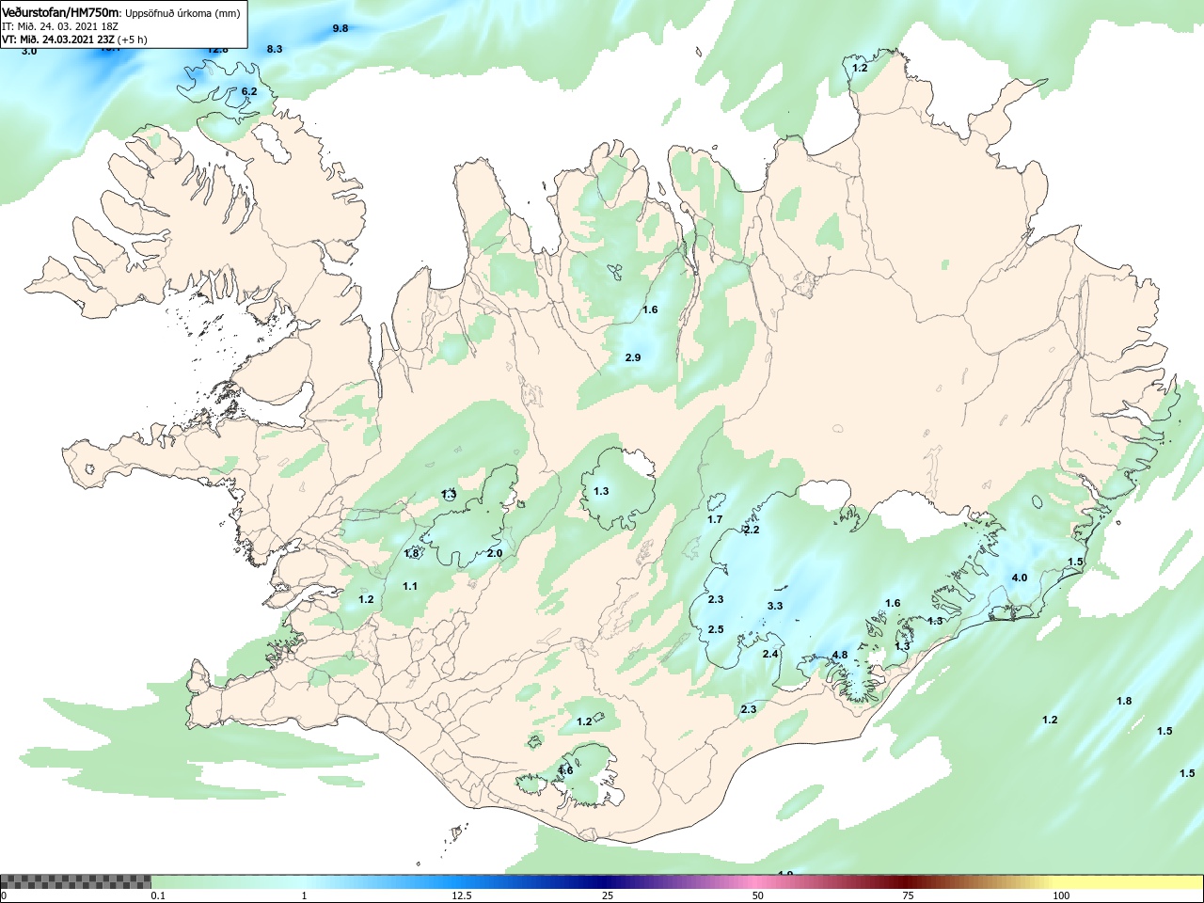Select the 1.3 value inside Hofsjökull outline
This screenshot has width=1204, height=903.
coord(601,491)
